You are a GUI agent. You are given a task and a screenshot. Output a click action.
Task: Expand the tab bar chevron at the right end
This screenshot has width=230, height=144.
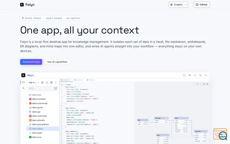tap(208, 80)
